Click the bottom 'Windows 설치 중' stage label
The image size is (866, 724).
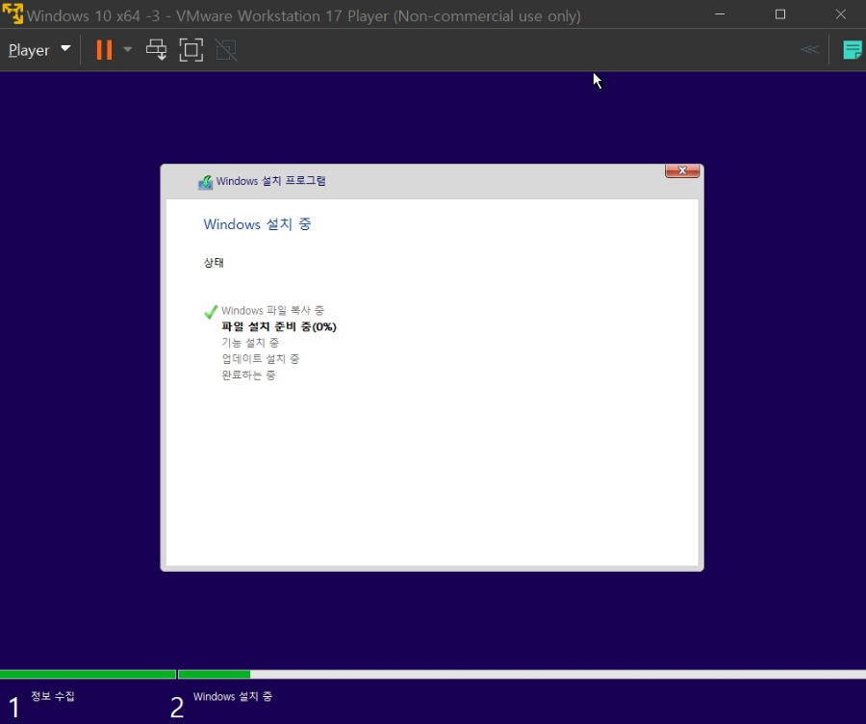click(x=233, y=696)
